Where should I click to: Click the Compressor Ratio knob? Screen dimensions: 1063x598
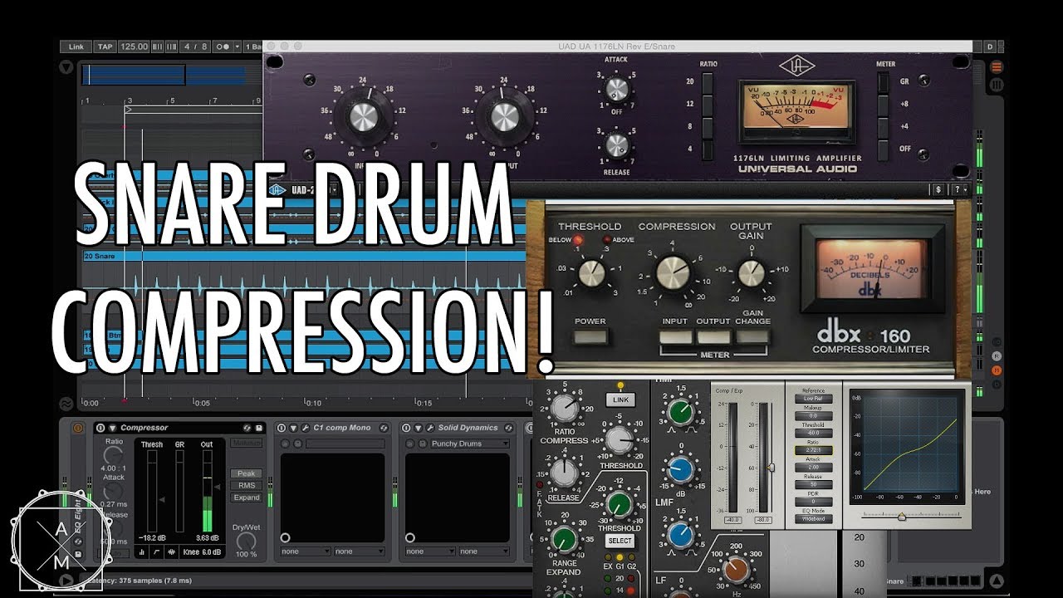[x=114, y=454]
